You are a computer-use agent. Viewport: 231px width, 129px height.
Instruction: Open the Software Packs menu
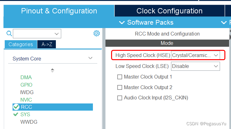146,22
